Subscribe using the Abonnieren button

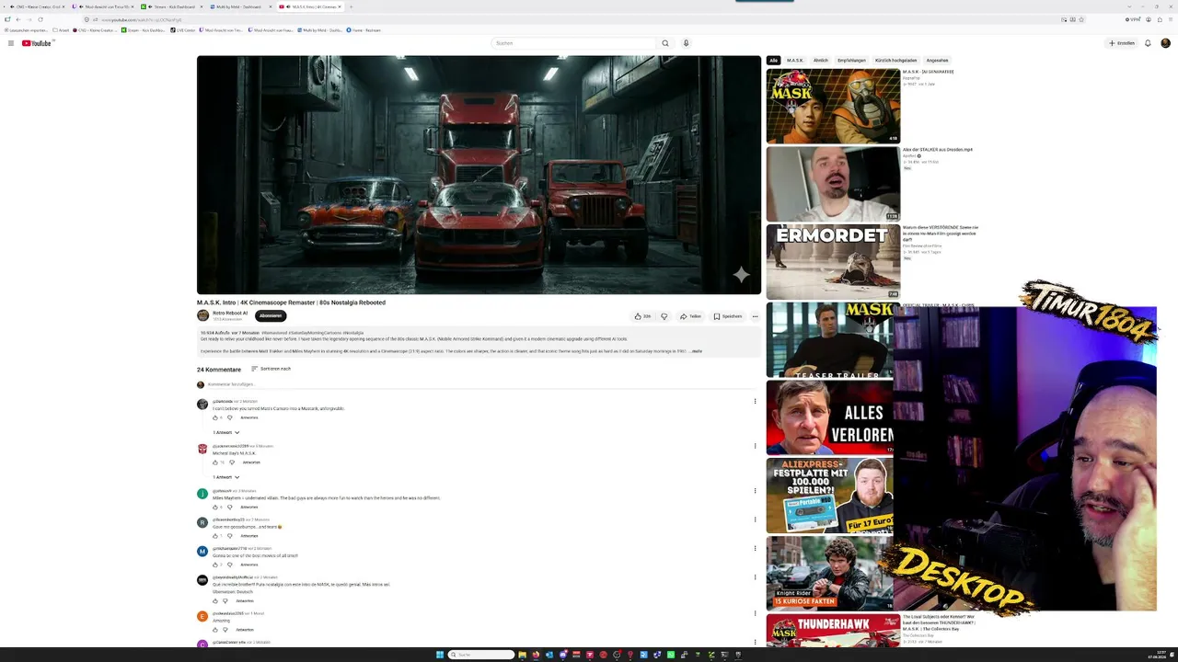point(271,315)
